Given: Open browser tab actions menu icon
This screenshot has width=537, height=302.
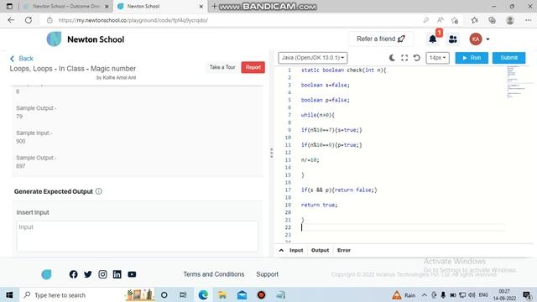Looking at the screenshot, I should [9, 6].
